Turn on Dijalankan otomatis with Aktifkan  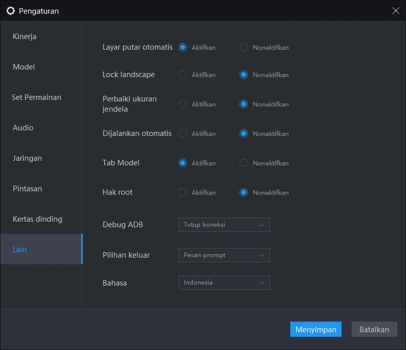pos(183,133)
